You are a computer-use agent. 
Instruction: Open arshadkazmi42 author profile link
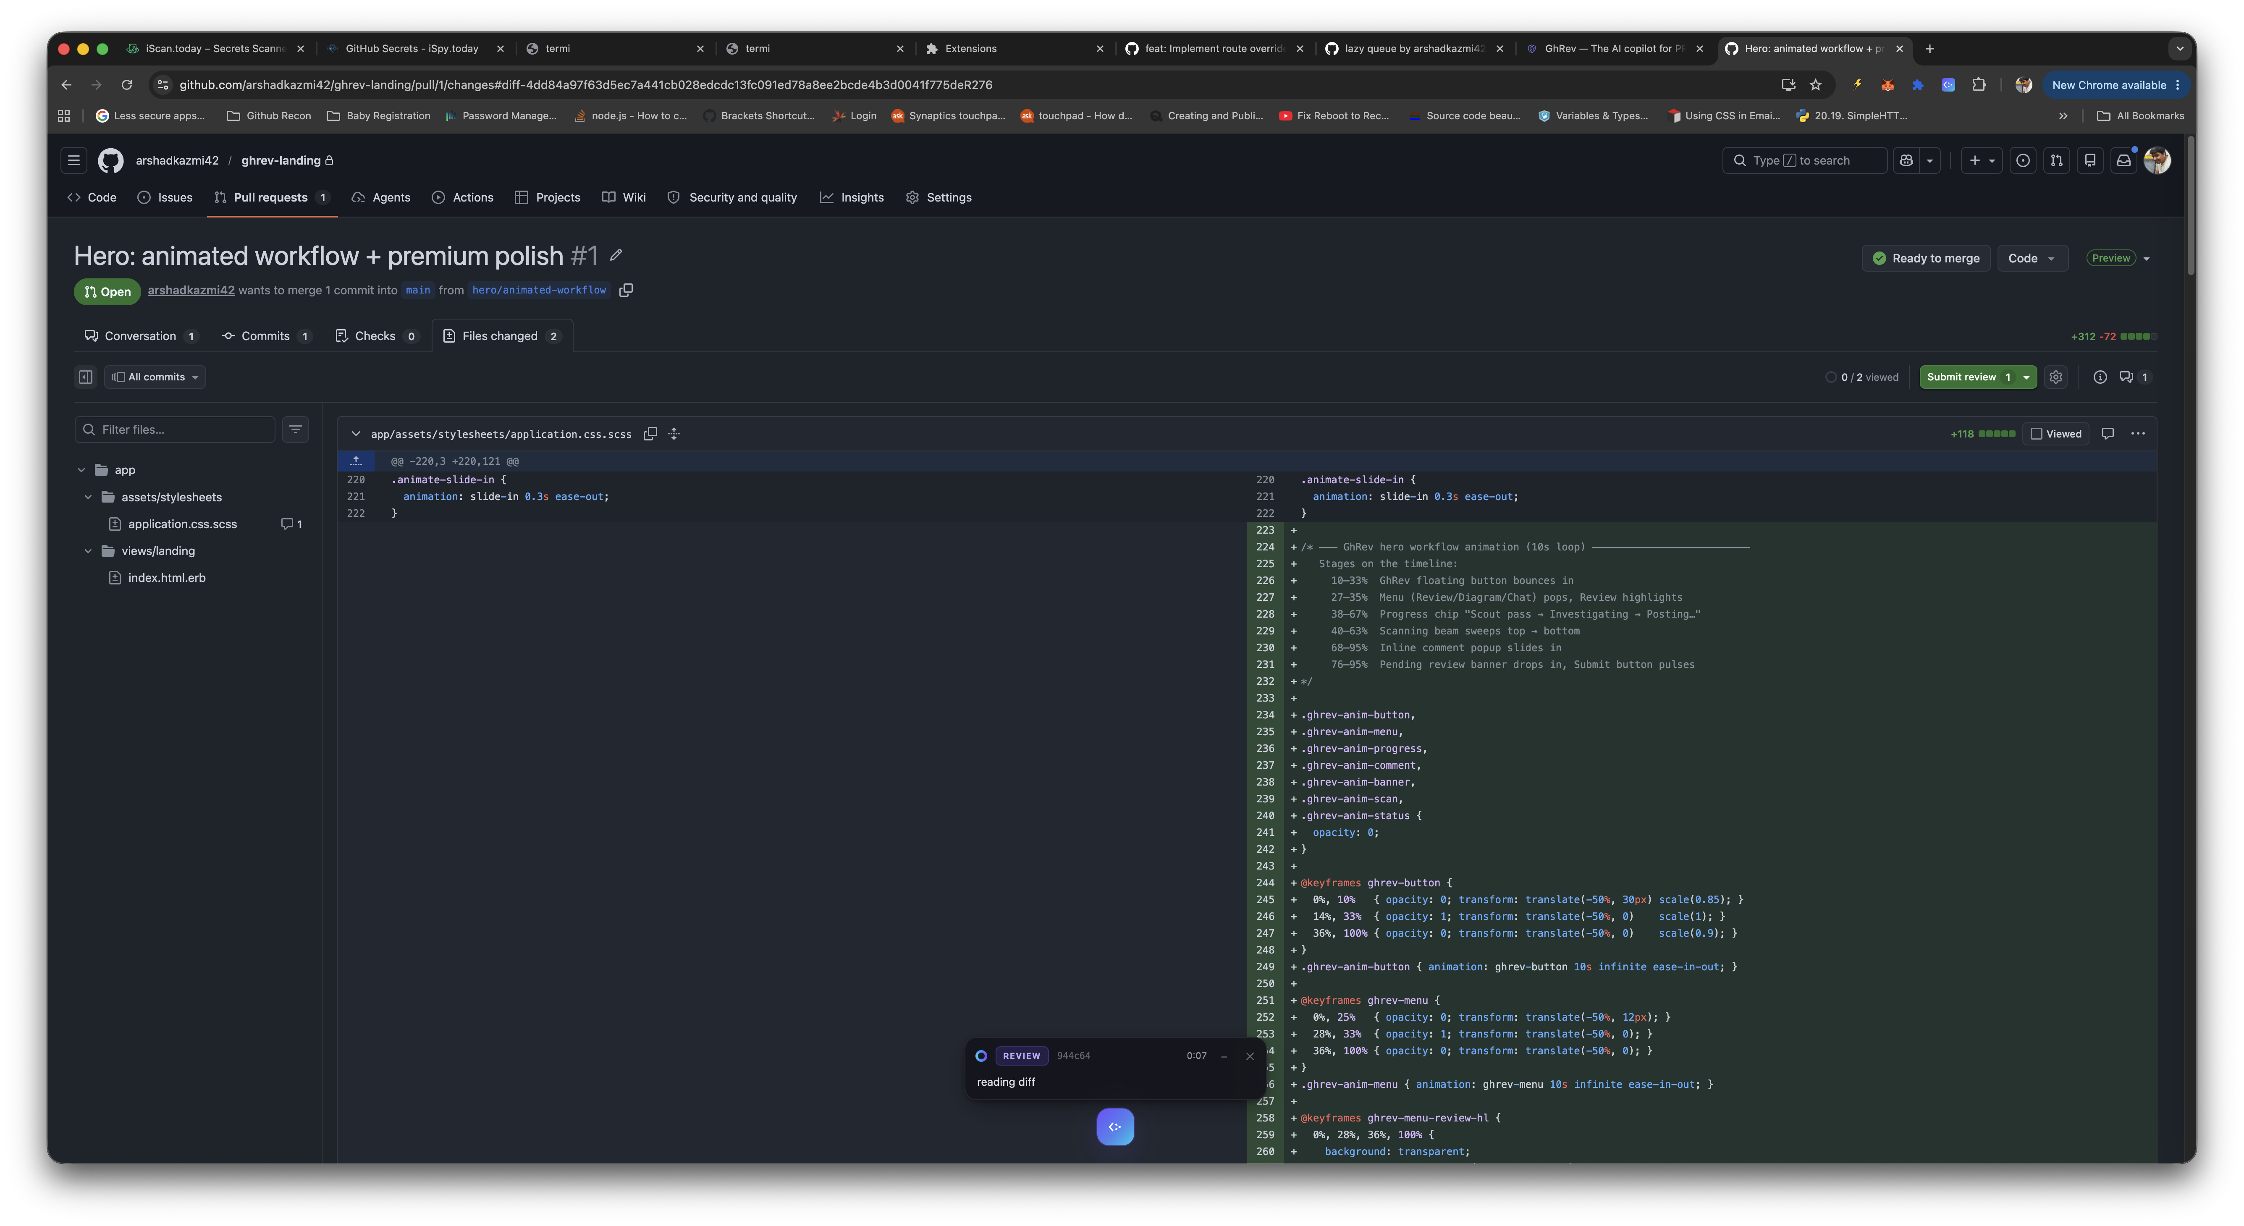(x=191, y=290)
